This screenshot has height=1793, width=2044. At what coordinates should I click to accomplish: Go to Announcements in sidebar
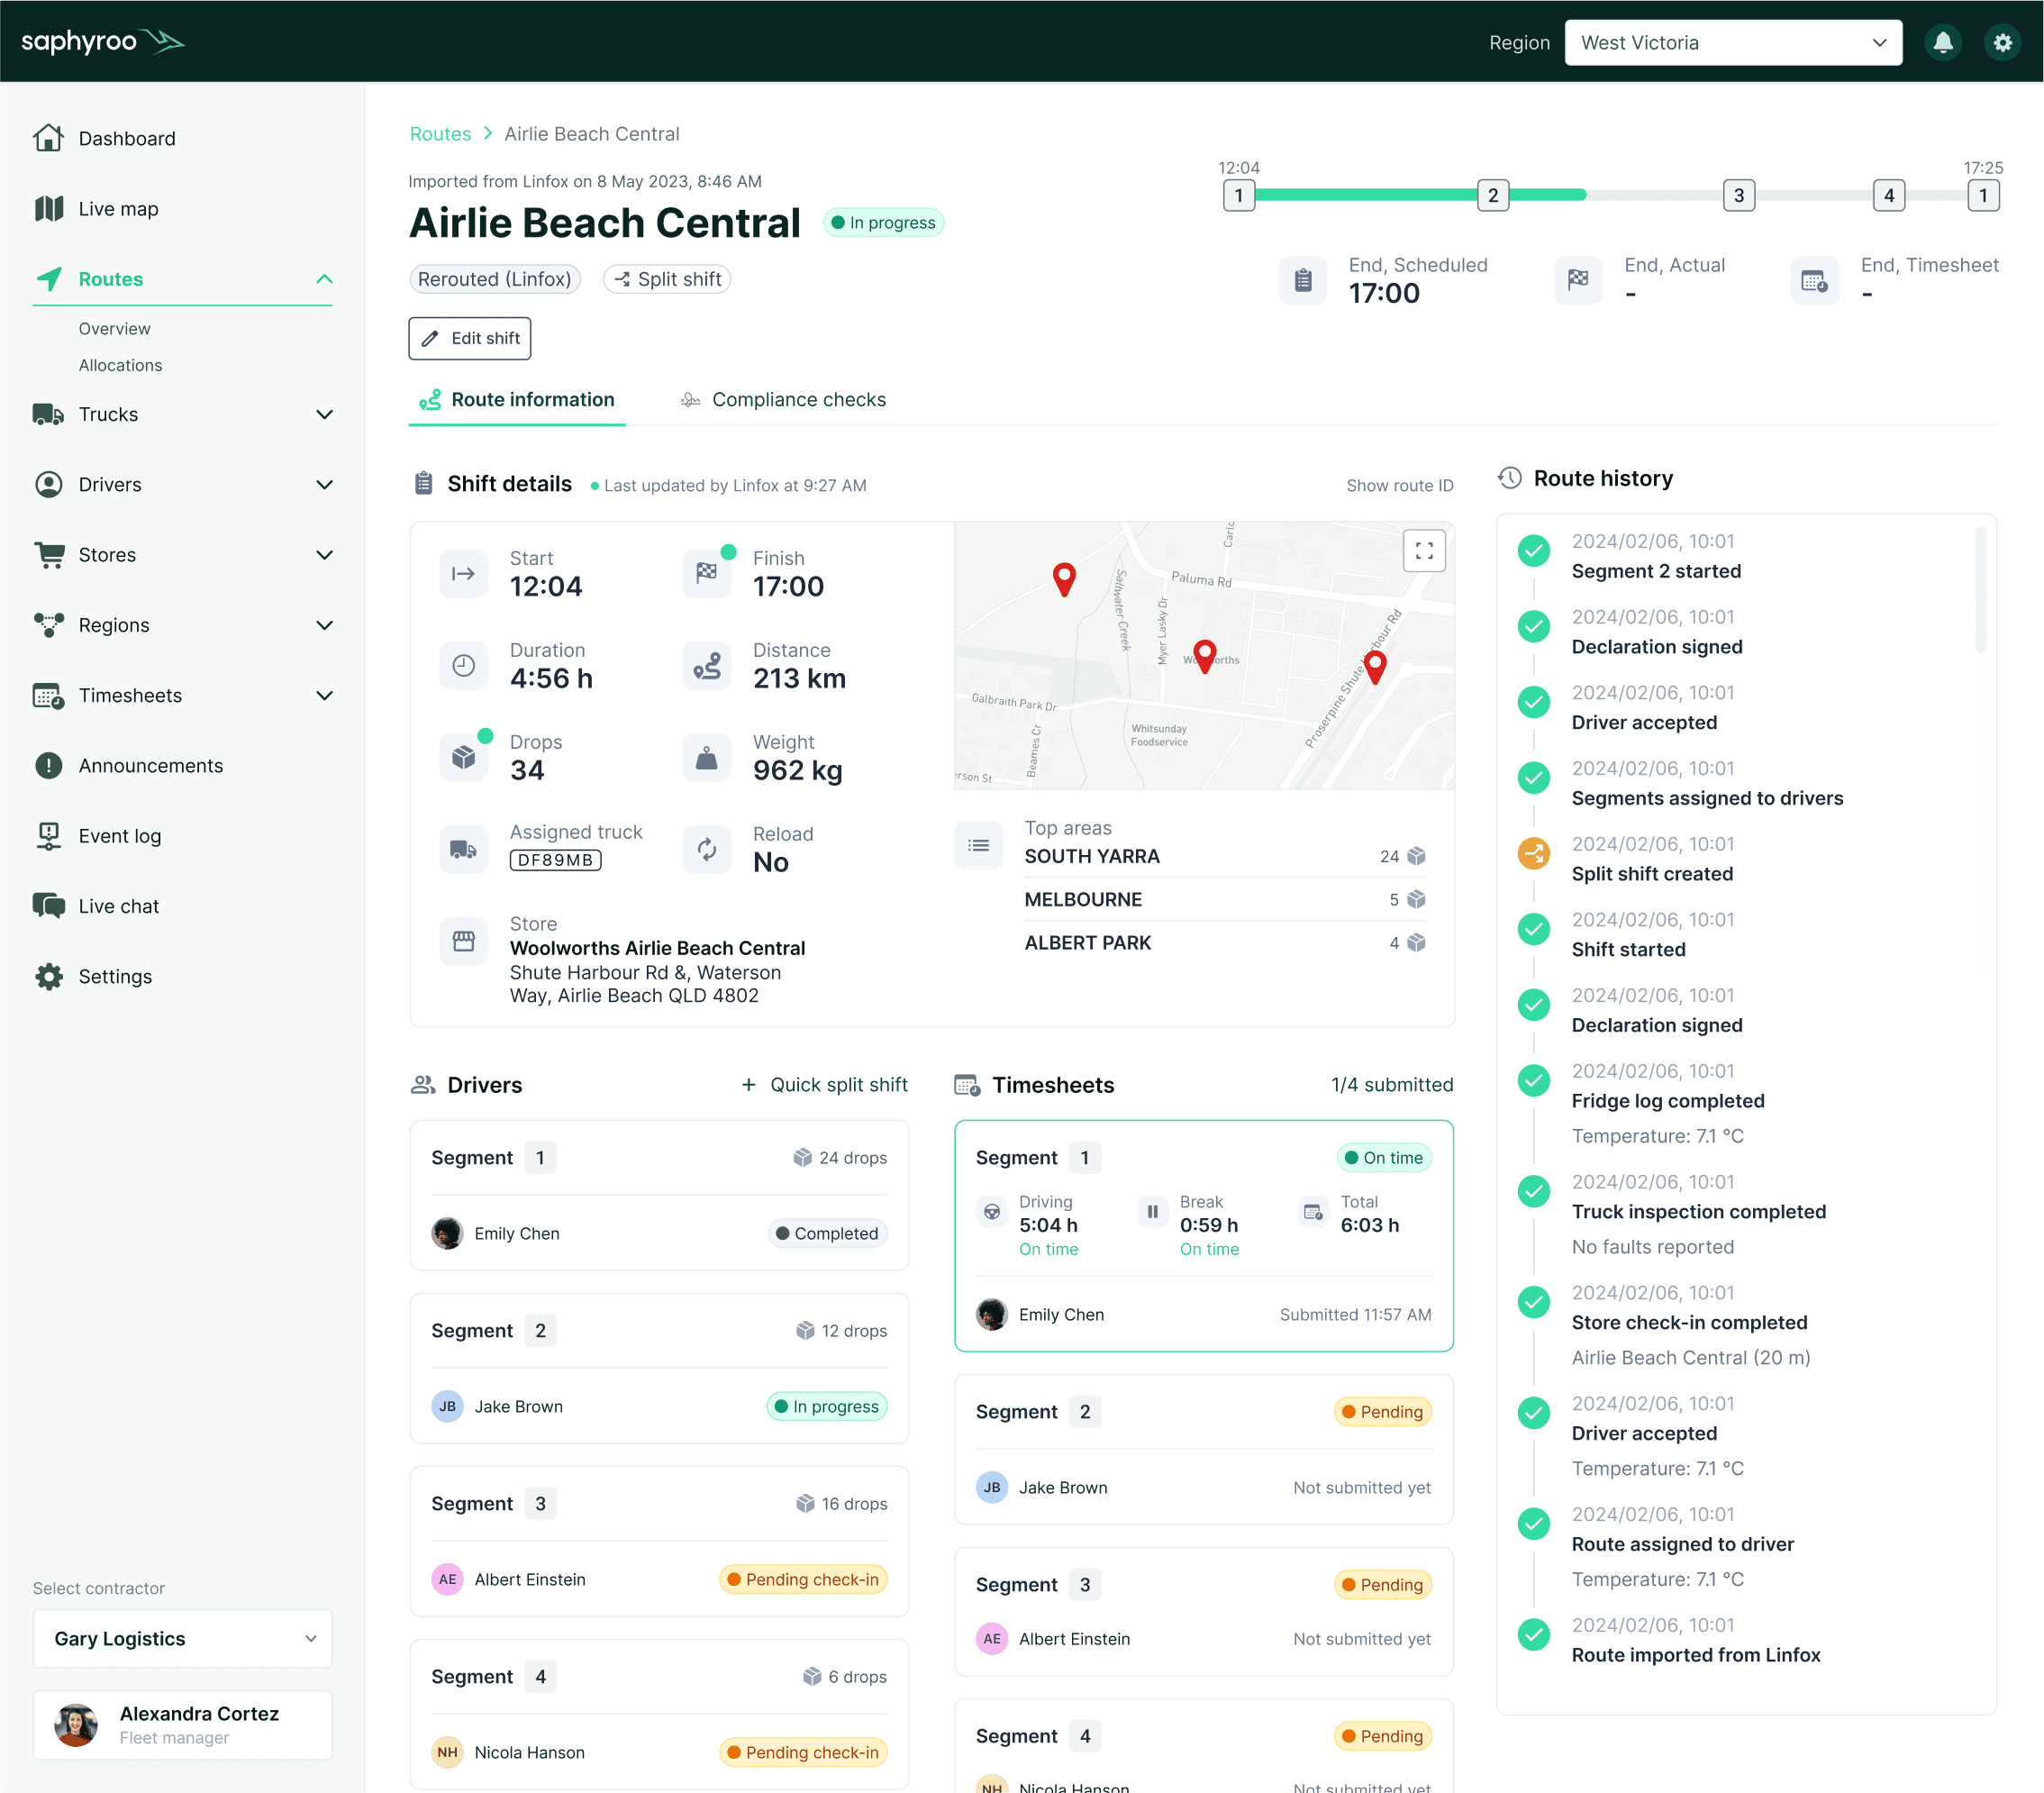[x=150, y=765]
